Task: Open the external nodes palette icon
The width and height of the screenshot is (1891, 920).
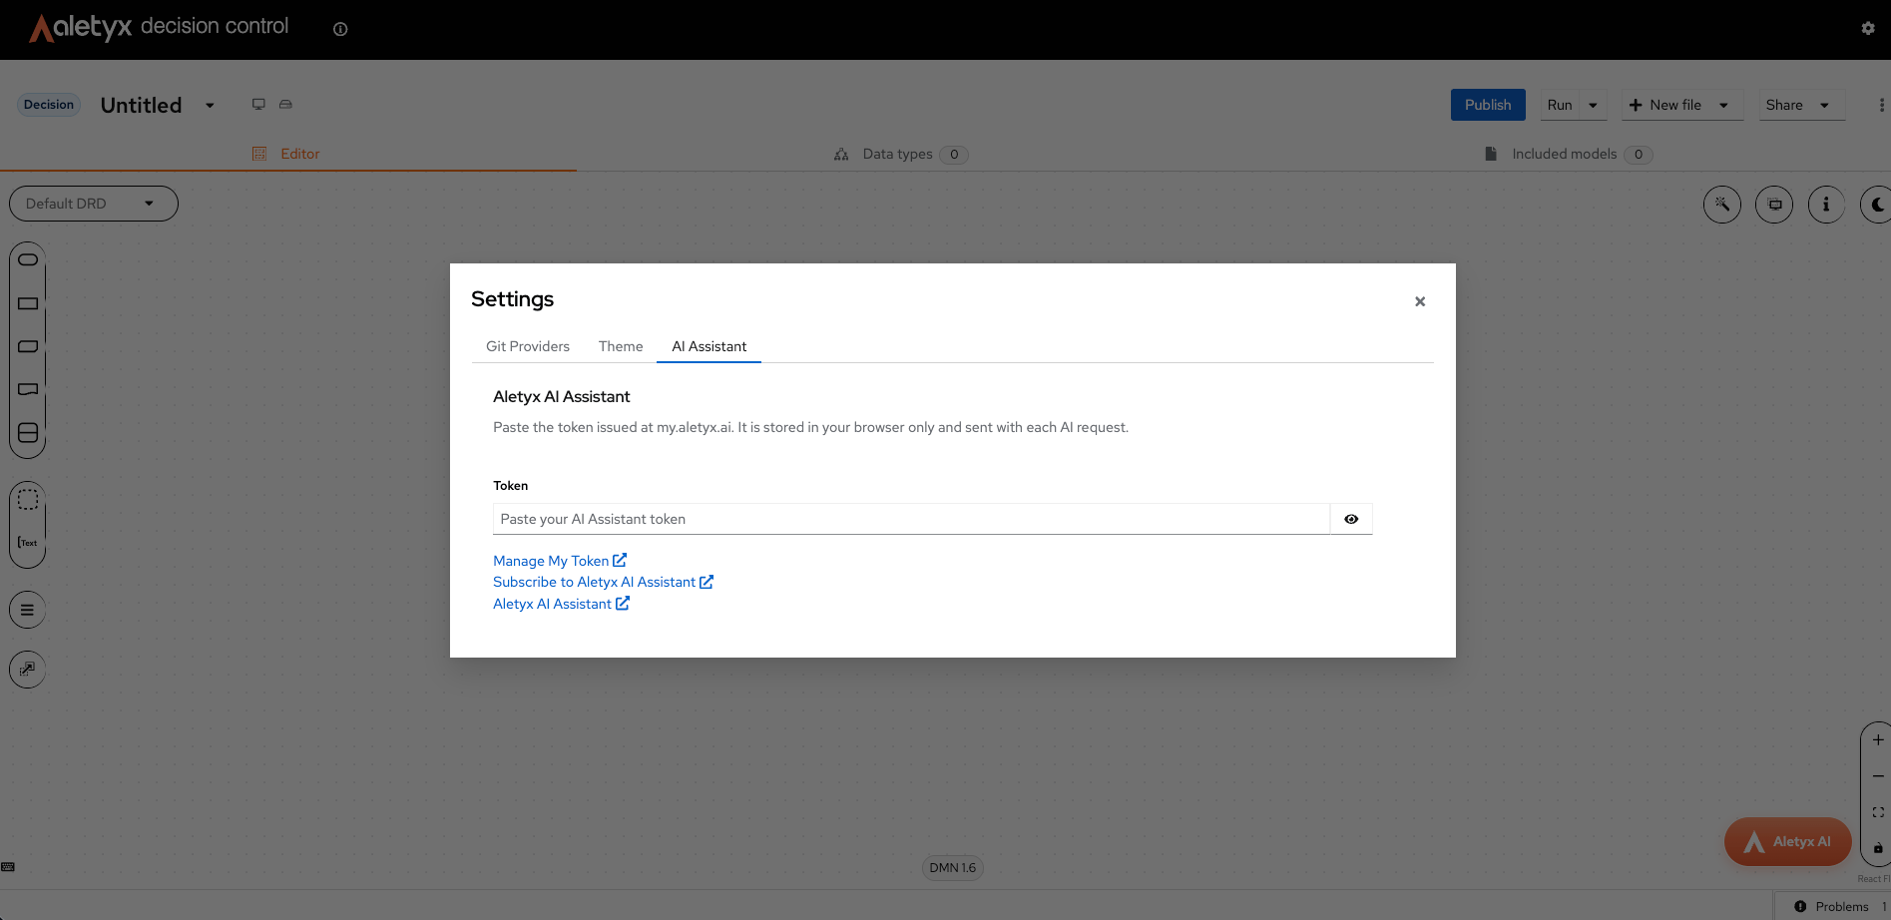Action: click(x=28, y=670)
